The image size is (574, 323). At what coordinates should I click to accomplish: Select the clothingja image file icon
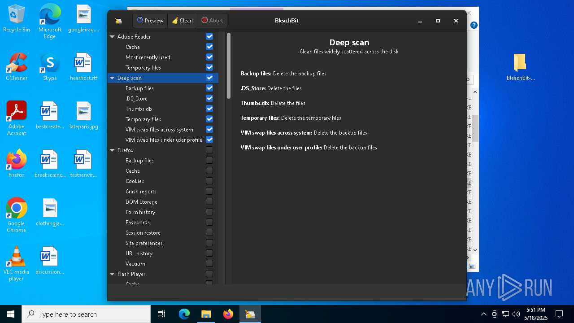point(50,212)
